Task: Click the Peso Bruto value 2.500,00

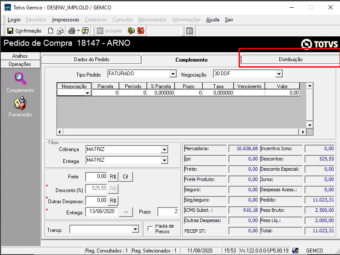Action: [x=319, y=210]
